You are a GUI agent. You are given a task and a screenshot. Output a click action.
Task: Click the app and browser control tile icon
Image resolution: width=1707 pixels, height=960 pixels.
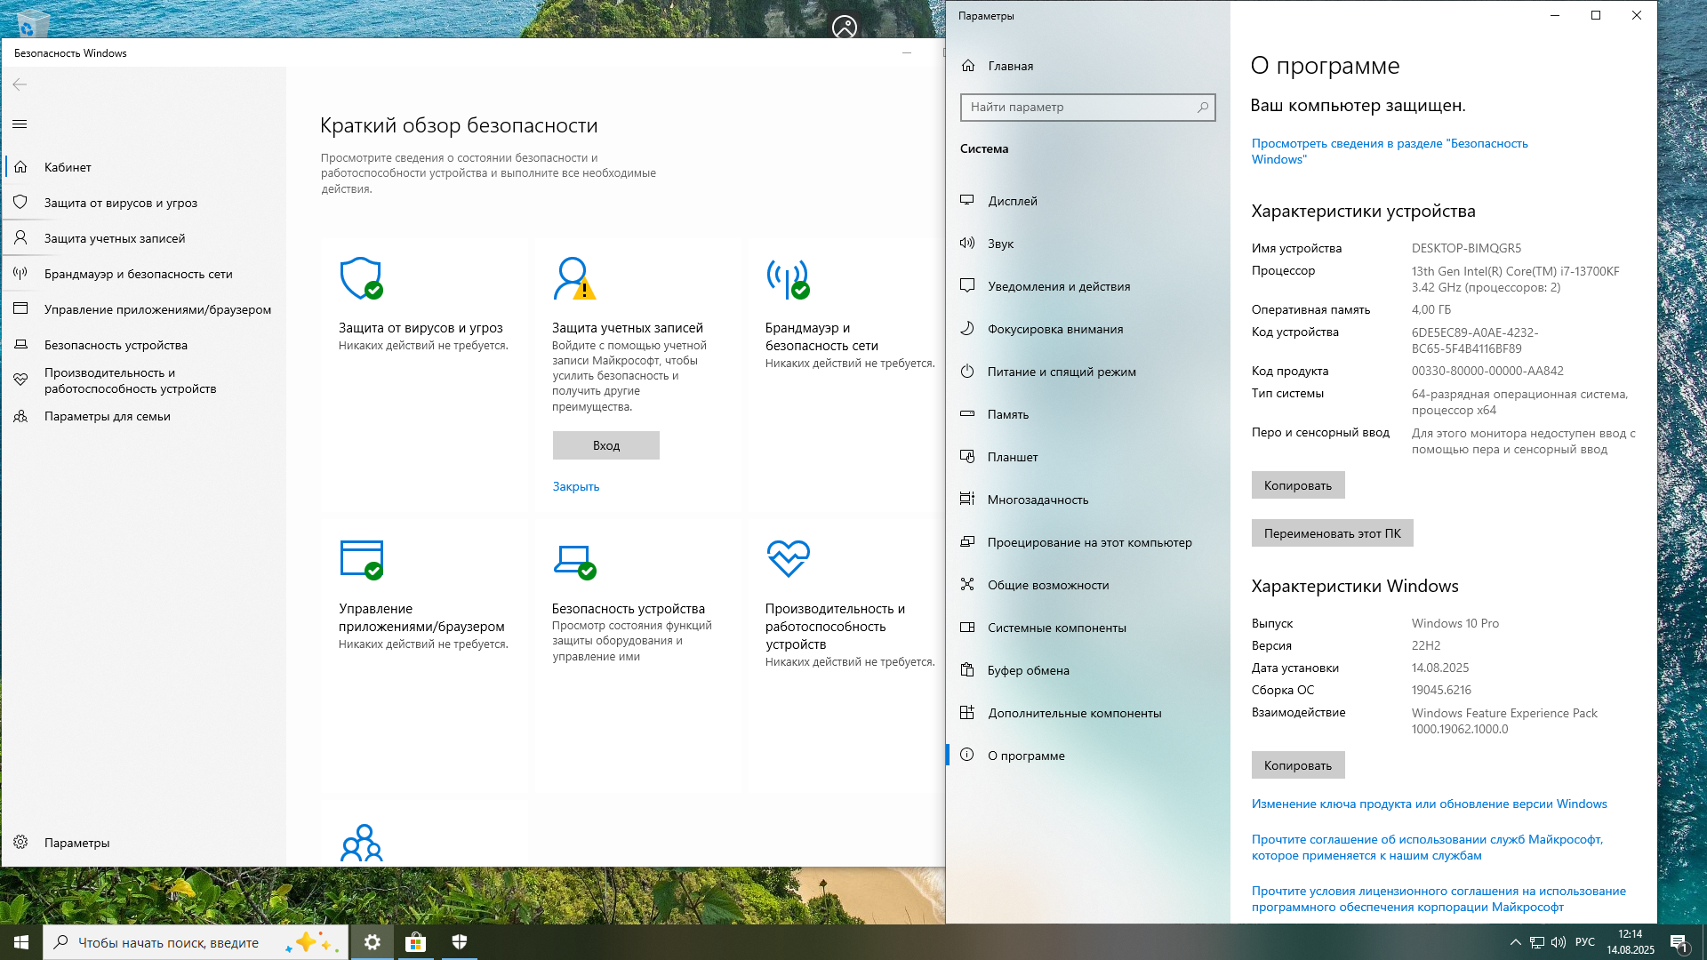361,559
